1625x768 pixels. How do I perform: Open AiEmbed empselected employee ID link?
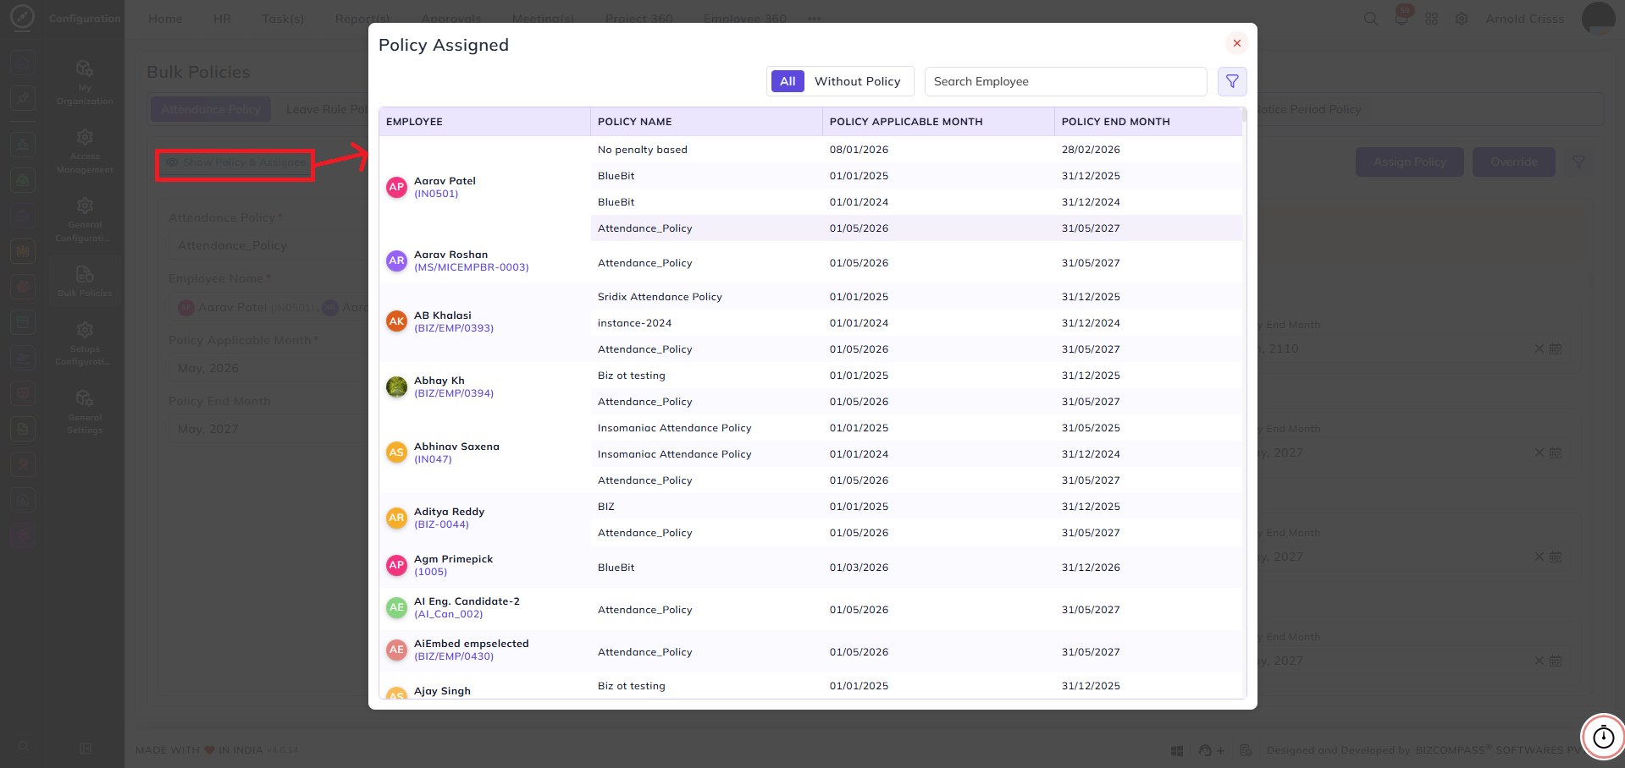(x=454, y=656)
